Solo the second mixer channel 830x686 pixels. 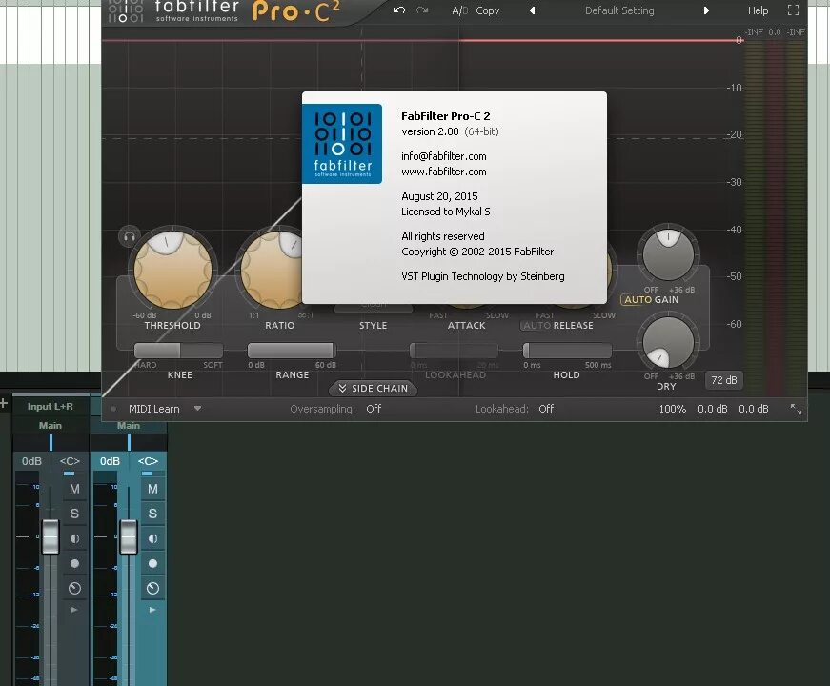(152, 514)
